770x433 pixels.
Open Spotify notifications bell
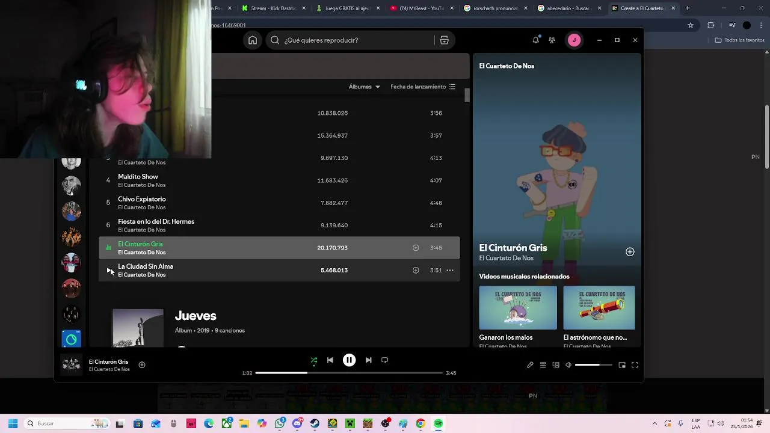pos(535,40)
